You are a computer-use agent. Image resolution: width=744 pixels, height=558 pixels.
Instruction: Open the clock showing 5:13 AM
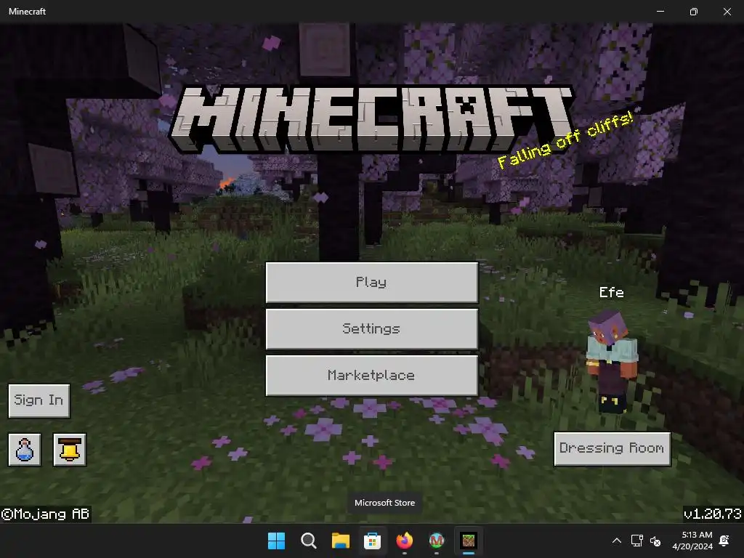point(692,541)
